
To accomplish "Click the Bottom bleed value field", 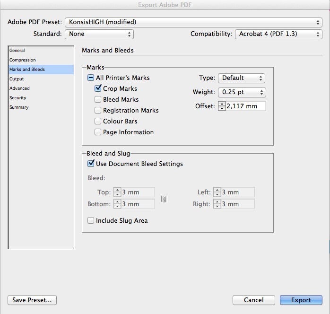I will tap(138, 204).
